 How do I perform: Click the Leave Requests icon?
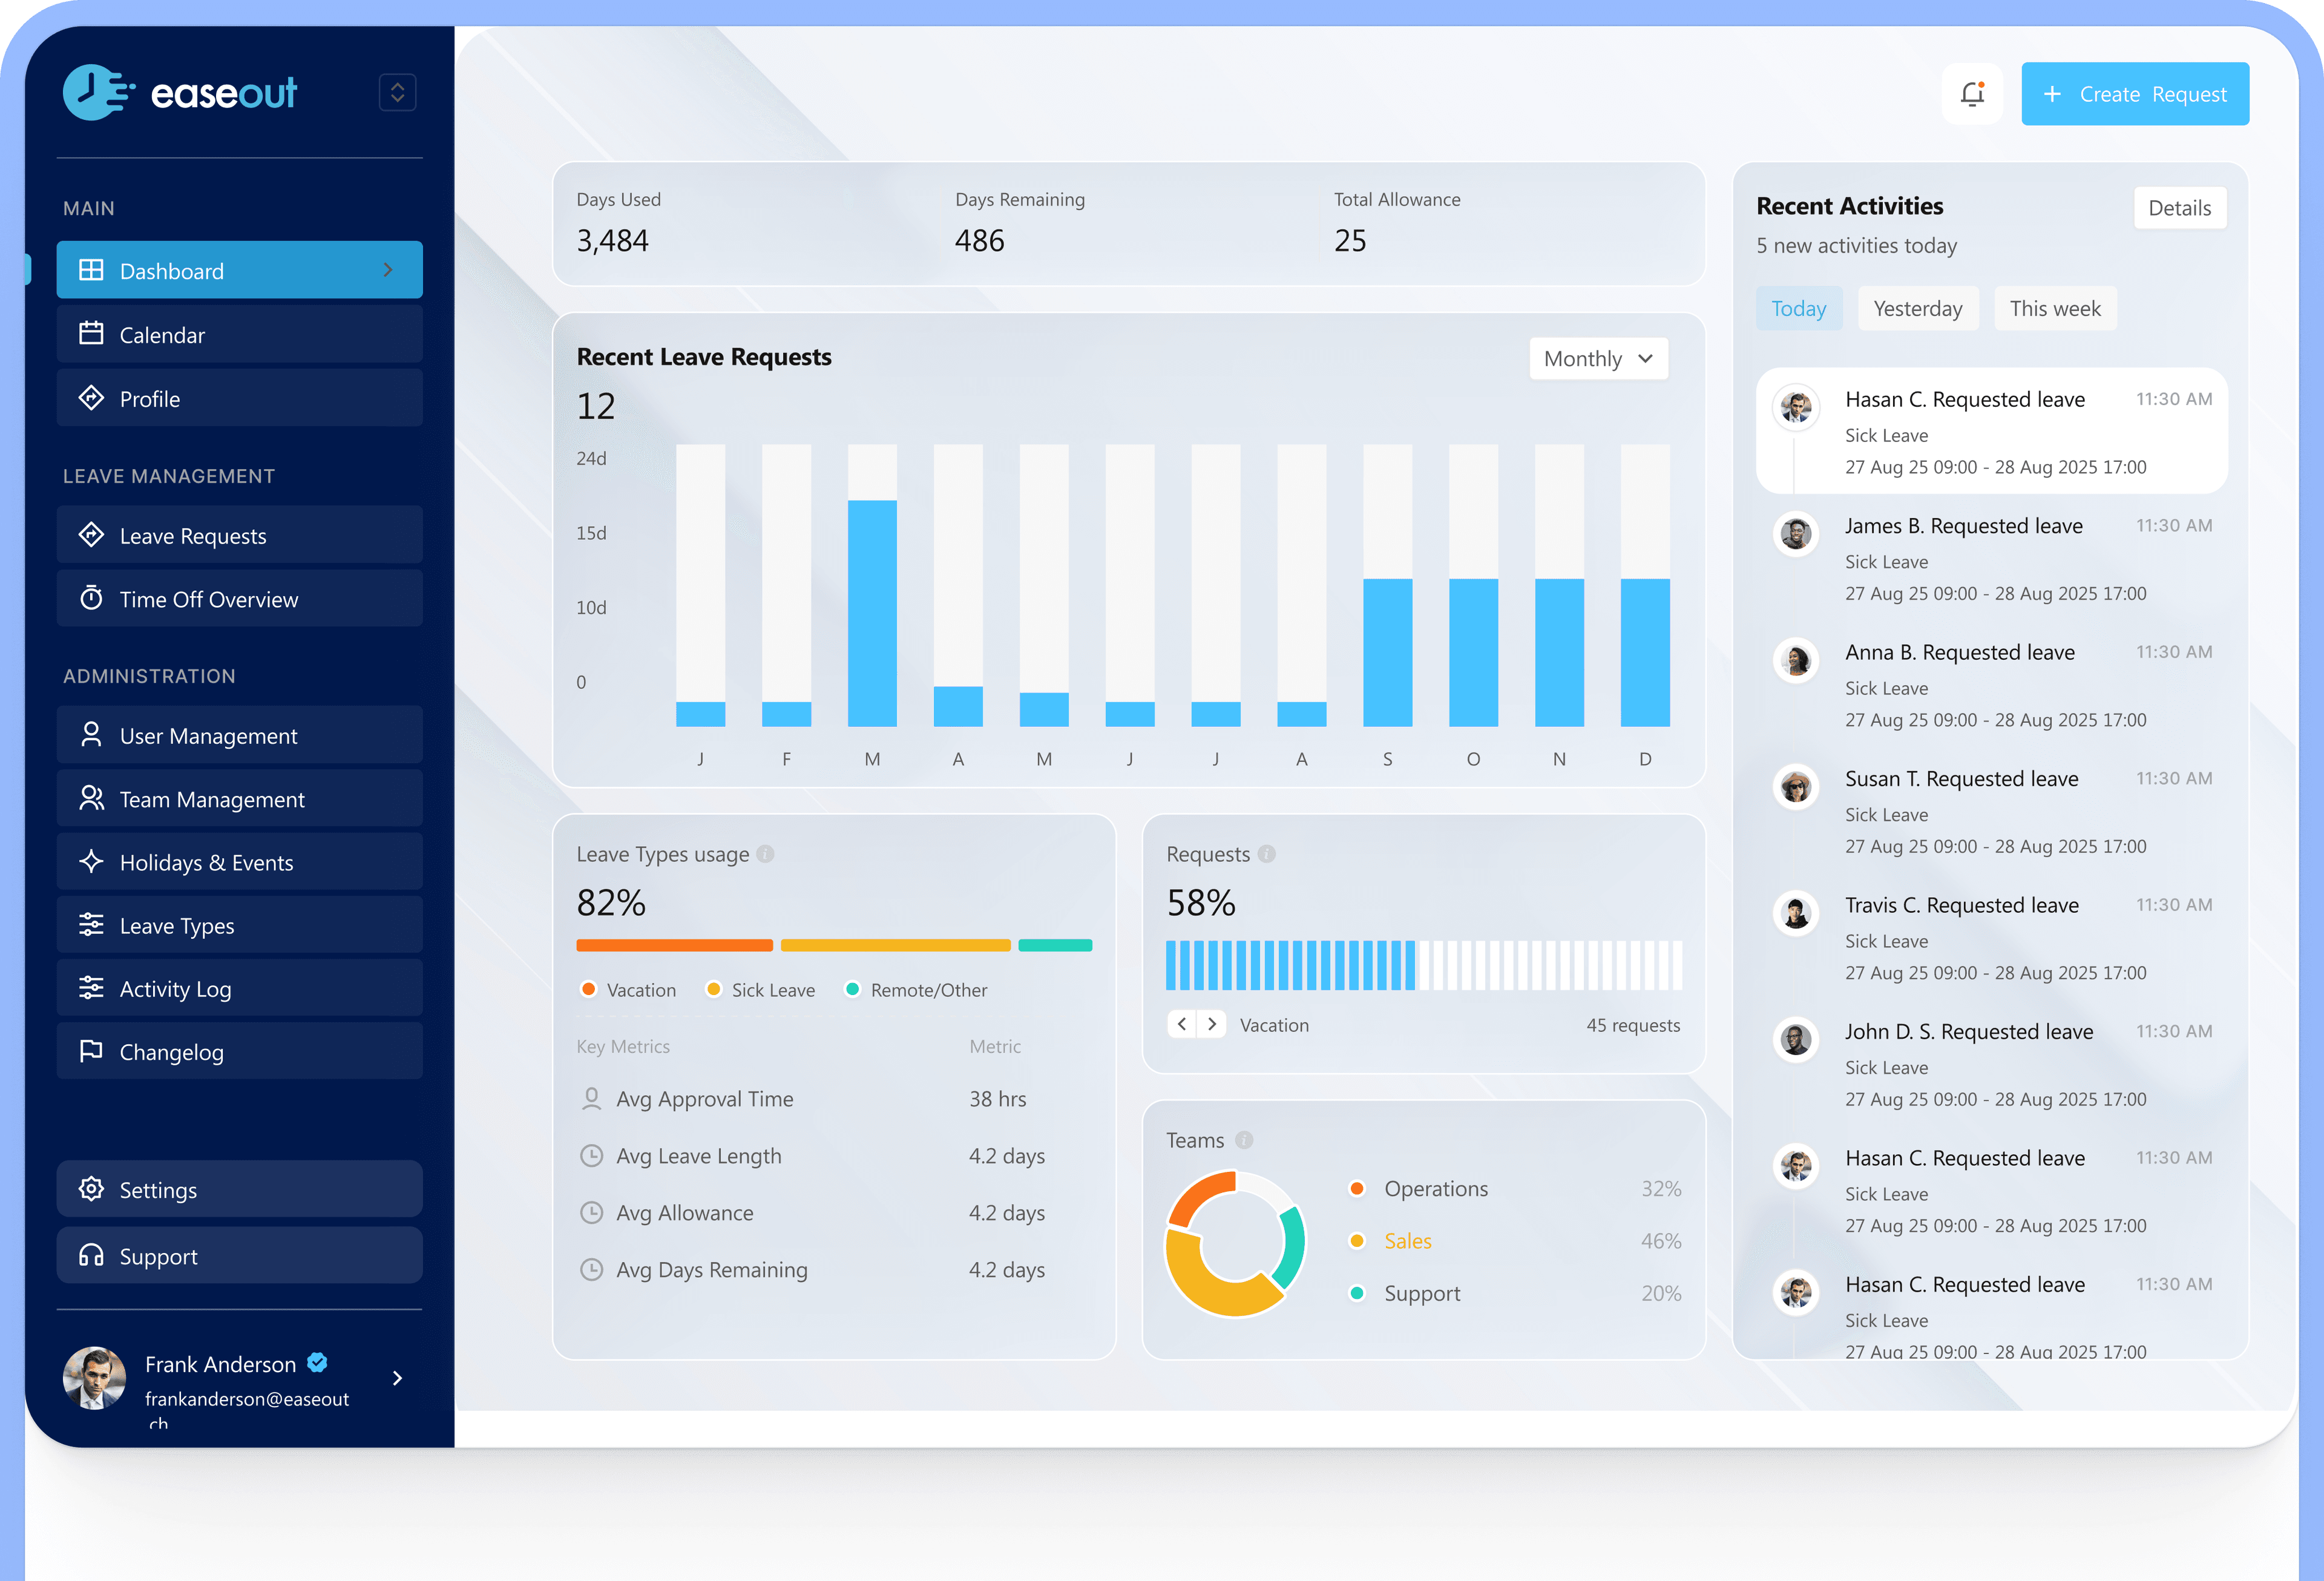coord(92,535)
